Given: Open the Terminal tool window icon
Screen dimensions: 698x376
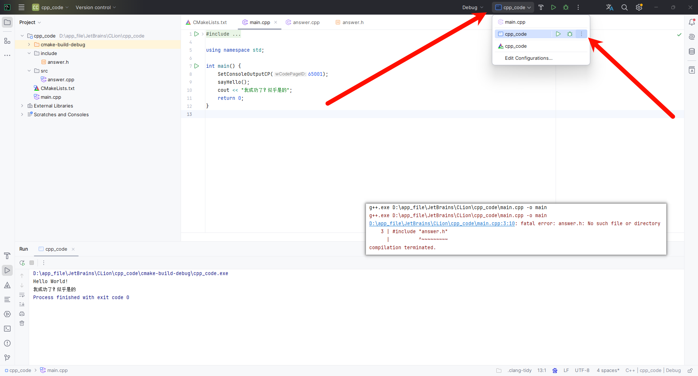Looking at the screenshot, I should [x=7, y=329].
